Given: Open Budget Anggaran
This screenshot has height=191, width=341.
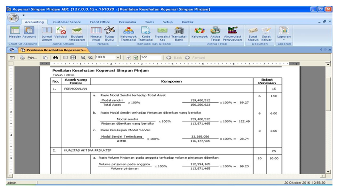Looking at the screenshot, I should click(77, 33).
